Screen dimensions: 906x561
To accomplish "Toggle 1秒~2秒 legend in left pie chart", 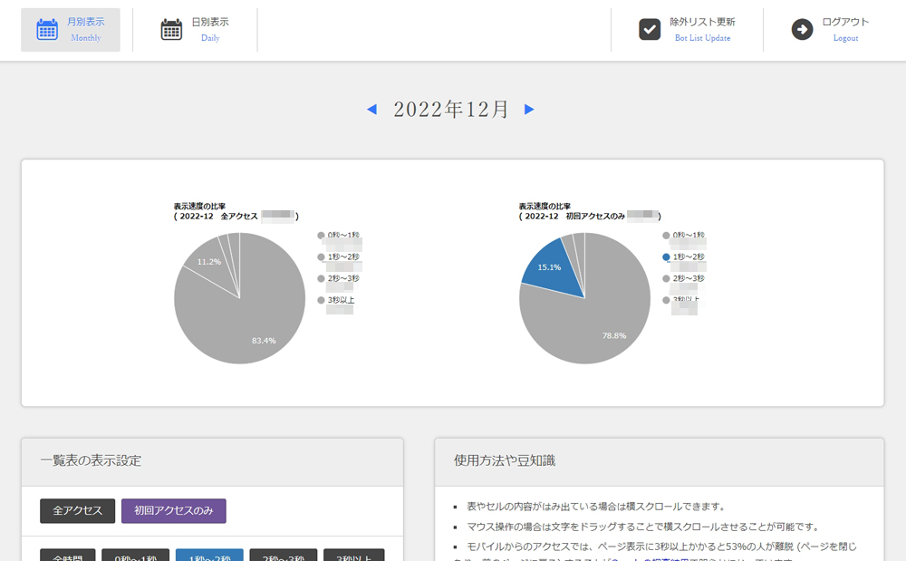I will 339,257.
